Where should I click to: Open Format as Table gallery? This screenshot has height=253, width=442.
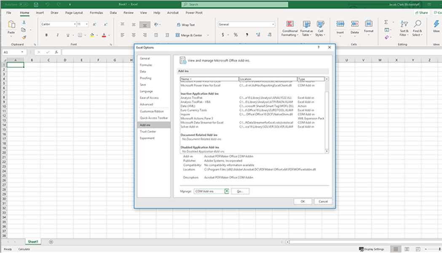306,29
